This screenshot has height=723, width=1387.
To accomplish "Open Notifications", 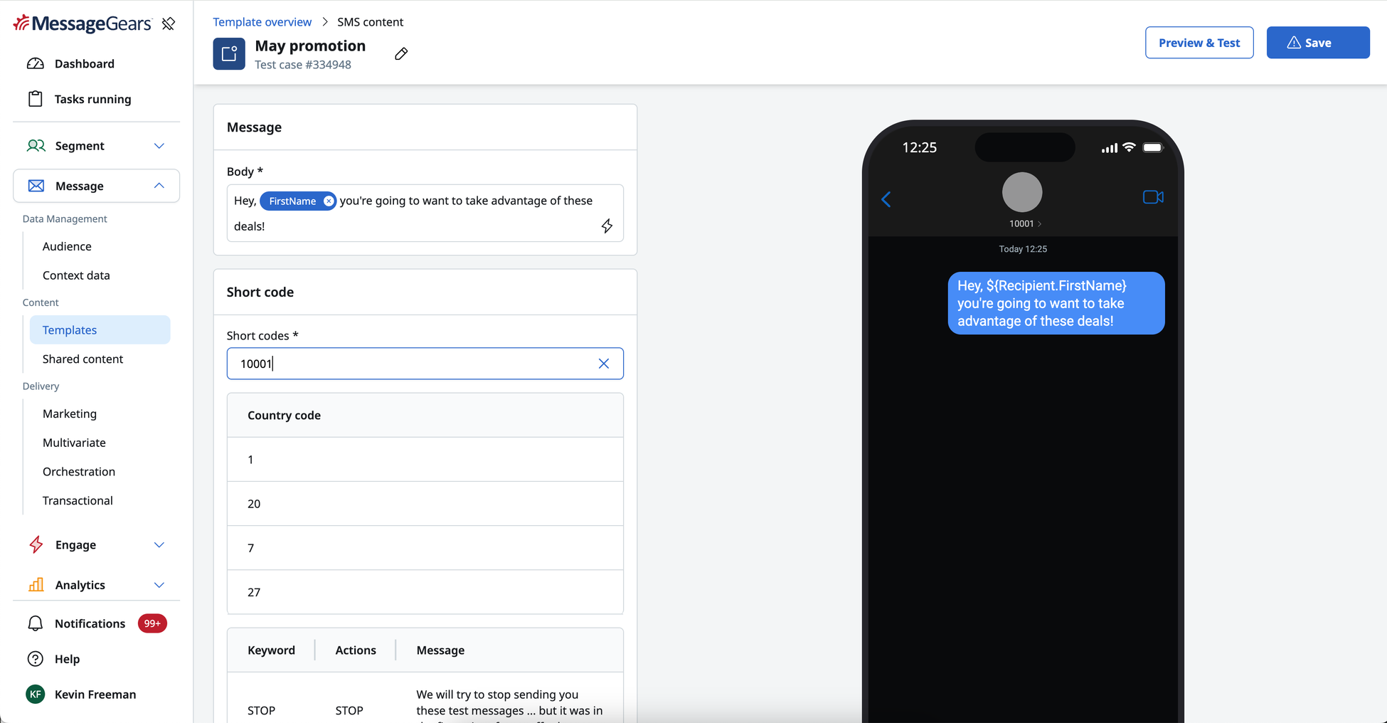I will point(90,623).
